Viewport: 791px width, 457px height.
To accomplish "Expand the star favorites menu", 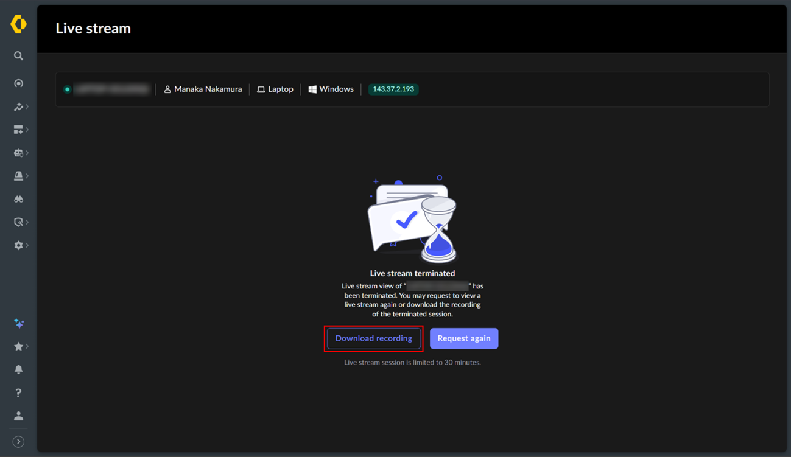I will coord(19,346).
